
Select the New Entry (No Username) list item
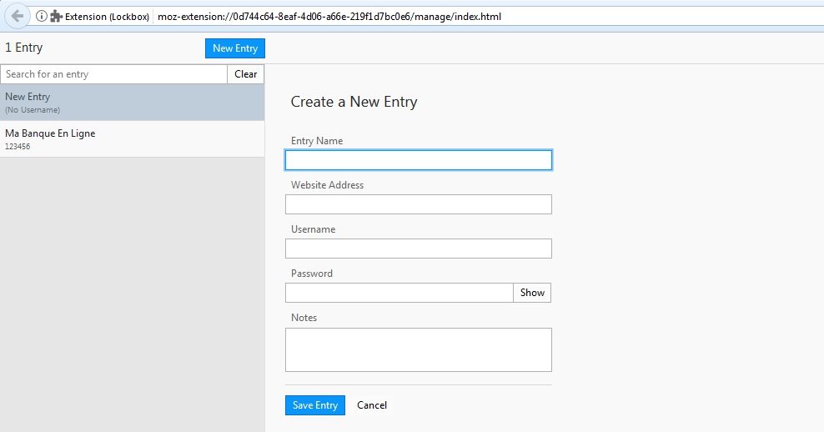coord(132,103)
